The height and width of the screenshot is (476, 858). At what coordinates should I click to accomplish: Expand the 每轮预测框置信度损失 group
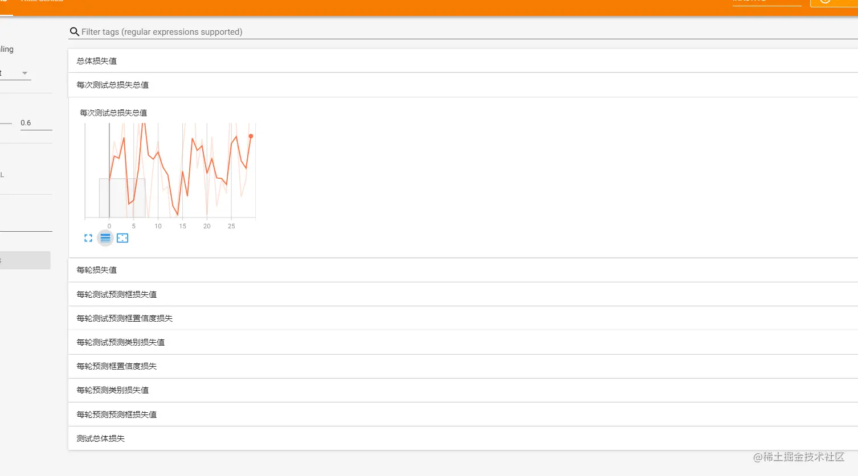click(x=463, y=366)
